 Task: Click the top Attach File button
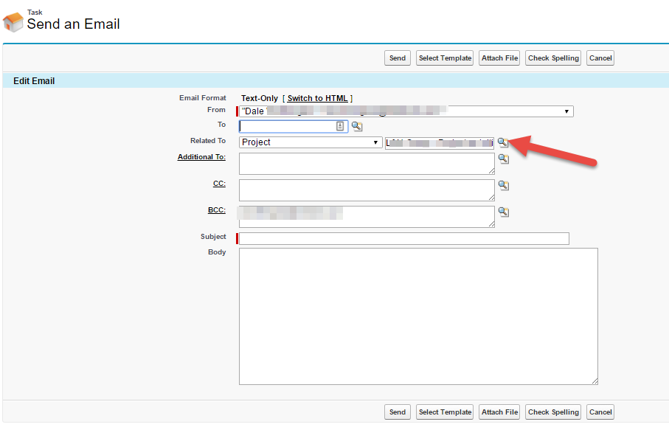500,58
